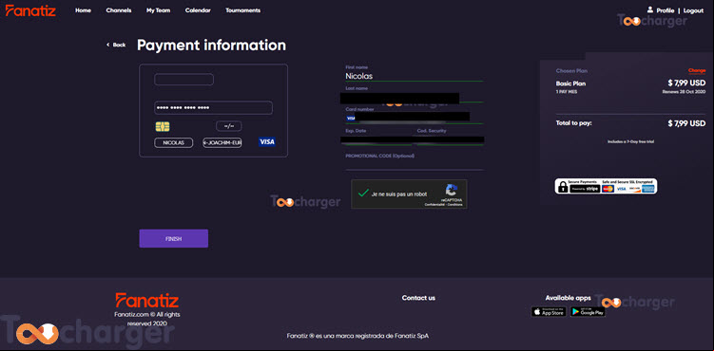Open the Profile link
This screenshot has width=714, height=351.
(x=666, y=10)
